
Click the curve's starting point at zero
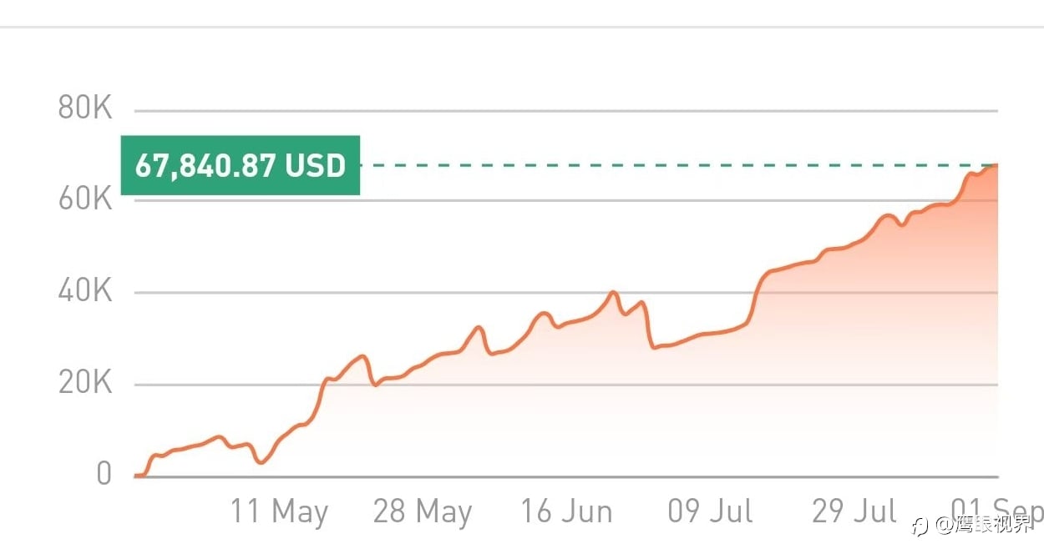point(138,476)
